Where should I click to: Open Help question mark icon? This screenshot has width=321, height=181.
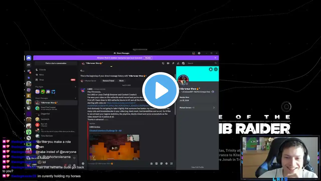click(199, 53)
